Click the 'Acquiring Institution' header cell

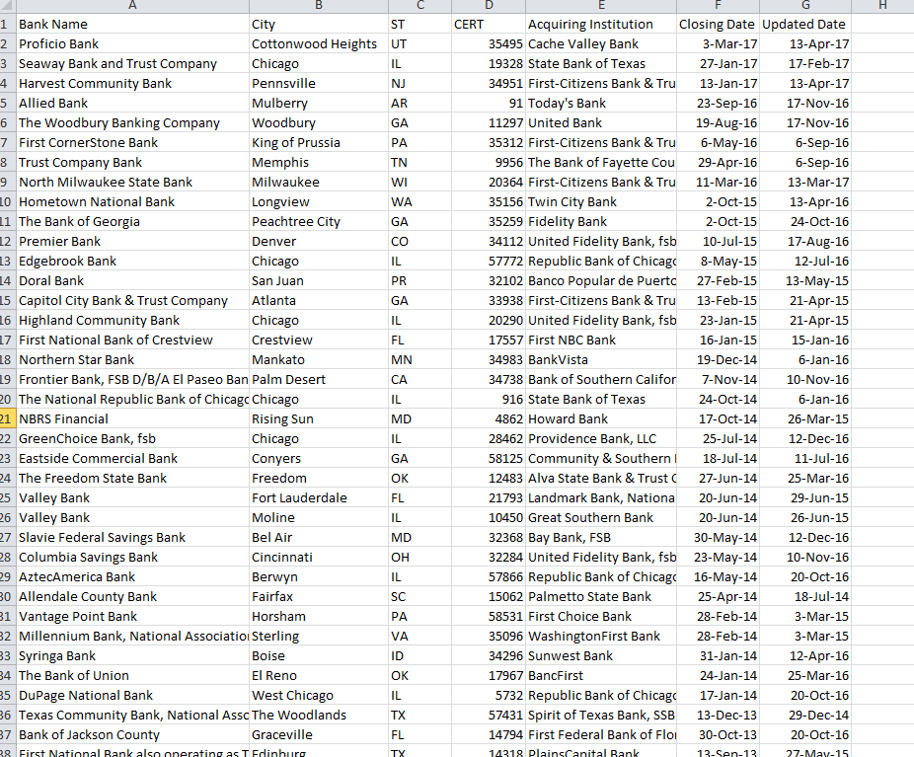coord(601,25)
